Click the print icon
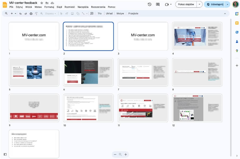 (x=31, y=13)
